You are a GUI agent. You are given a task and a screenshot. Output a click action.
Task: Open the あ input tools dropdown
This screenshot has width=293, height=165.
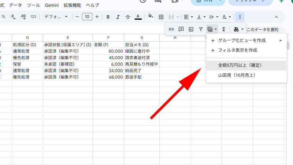pyautogui.click(x=238, y=29)
